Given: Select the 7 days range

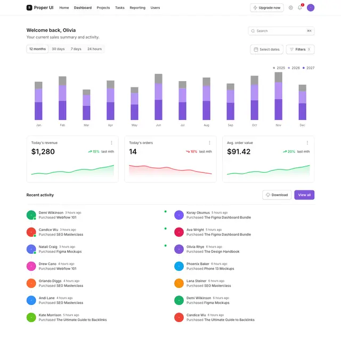Looking at the screenshot, I should click(76, 49).
